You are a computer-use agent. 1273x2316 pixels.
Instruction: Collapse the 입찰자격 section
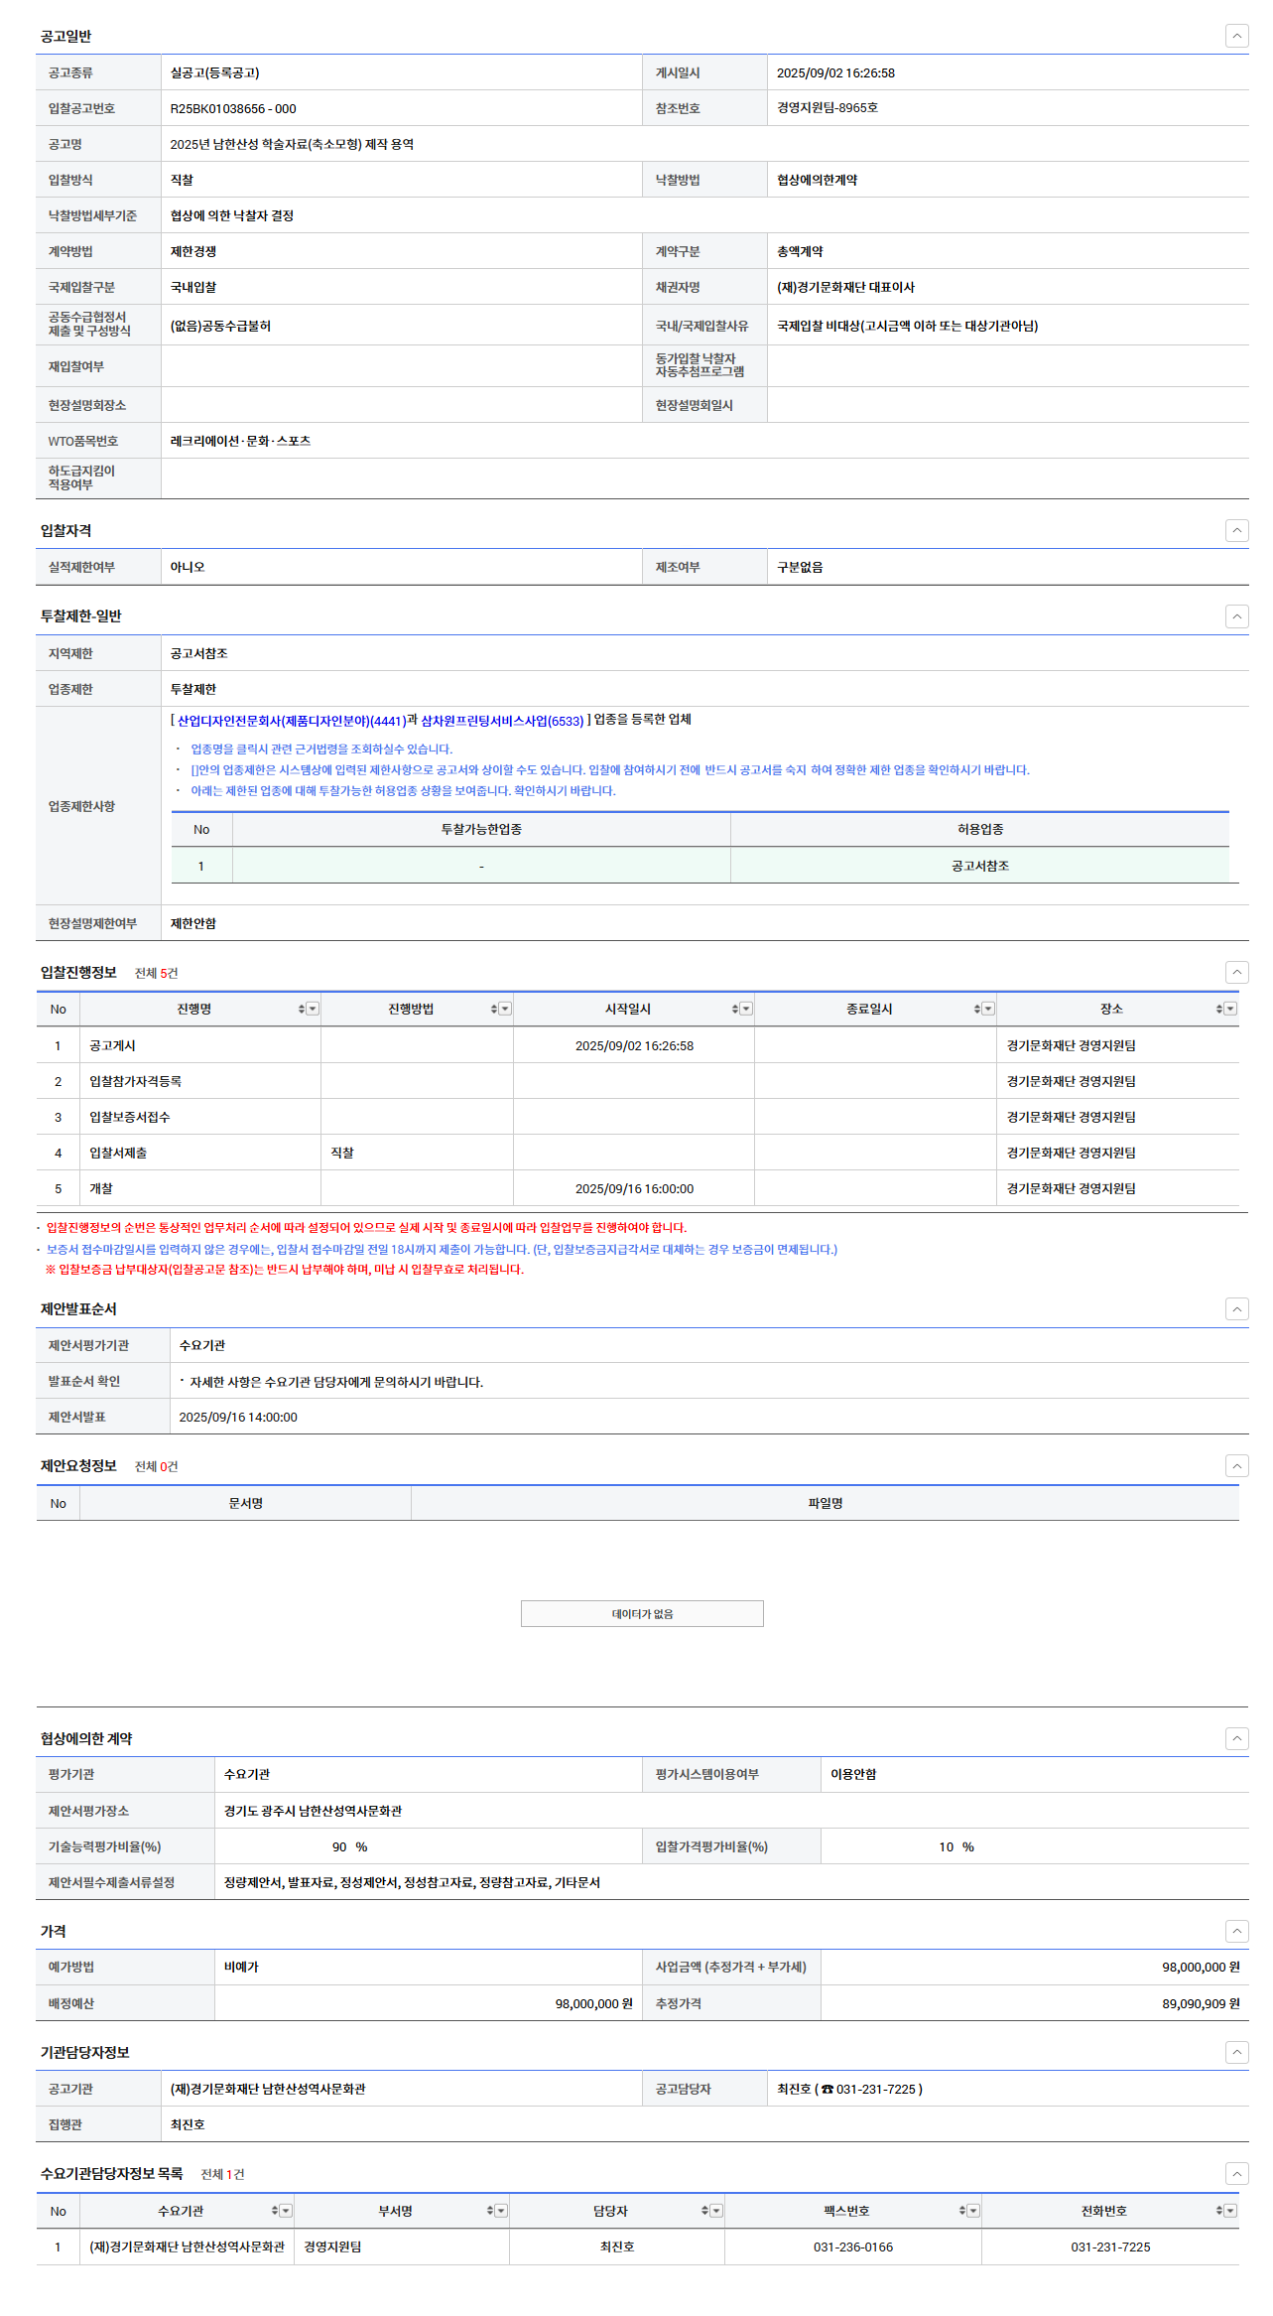click(x=1236, y=531)
